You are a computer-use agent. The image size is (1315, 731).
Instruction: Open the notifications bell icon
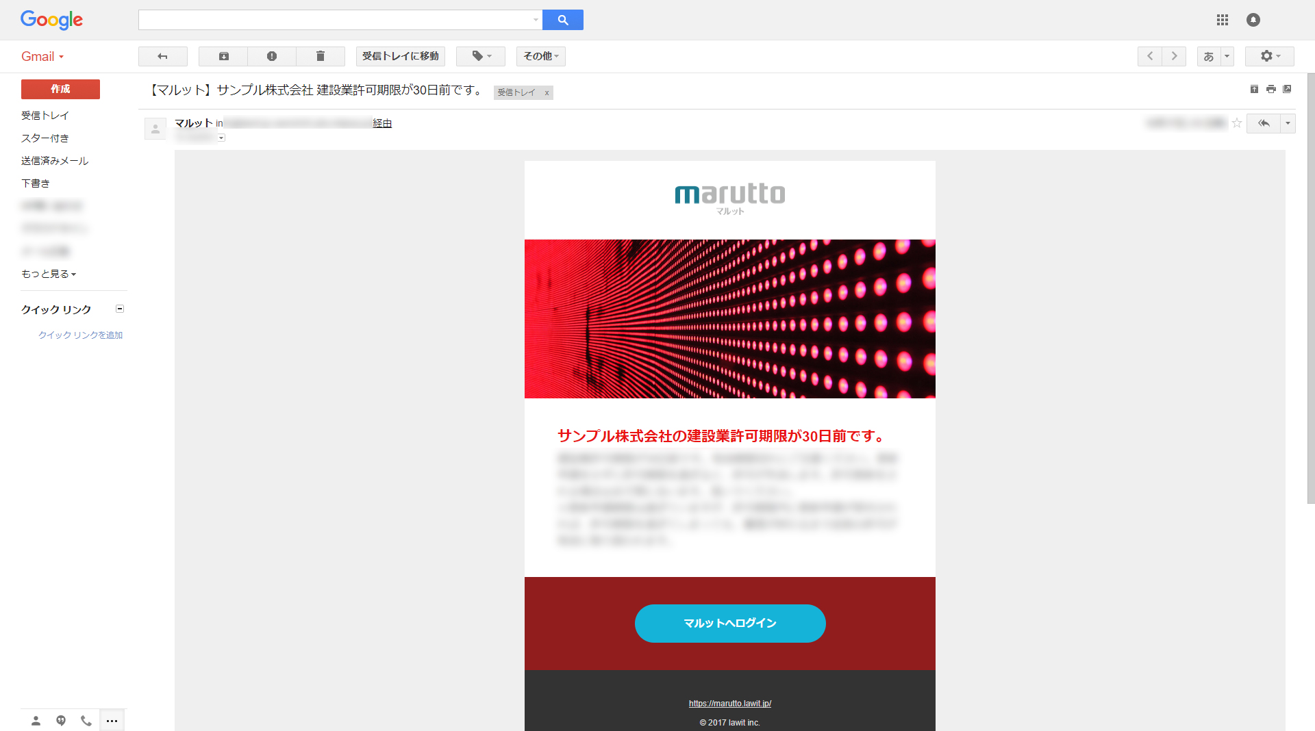[1253, 20]
